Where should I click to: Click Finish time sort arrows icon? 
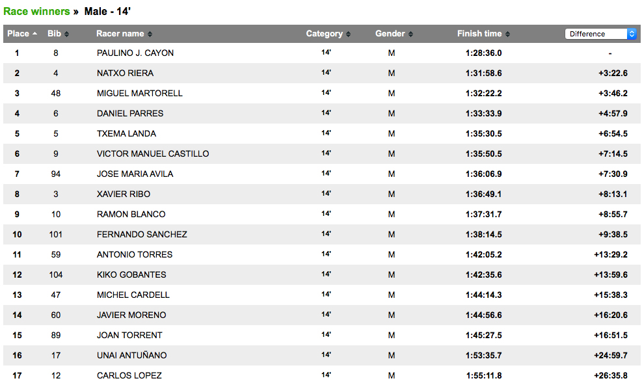pos(508,34)
